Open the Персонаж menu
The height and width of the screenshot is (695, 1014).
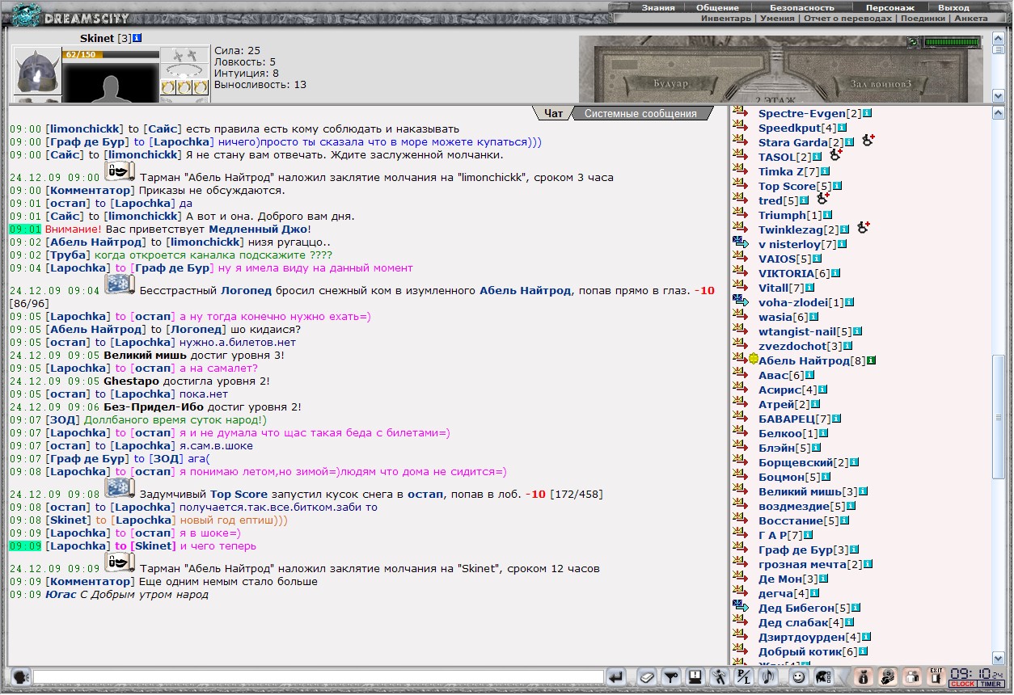[x=890, y=7]
